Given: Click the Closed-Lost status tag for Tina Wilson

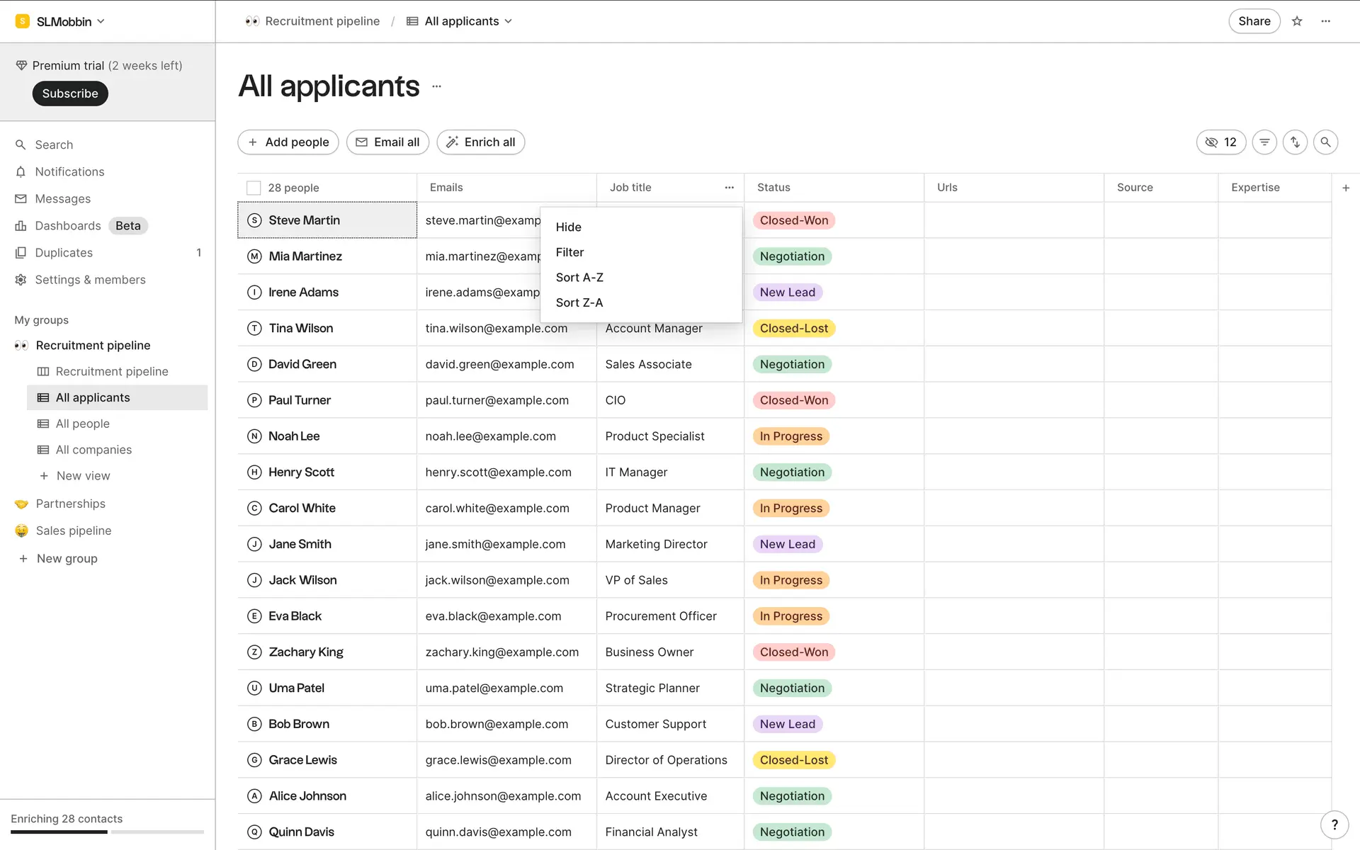Looking at the screenshot, I should [793, 328].
